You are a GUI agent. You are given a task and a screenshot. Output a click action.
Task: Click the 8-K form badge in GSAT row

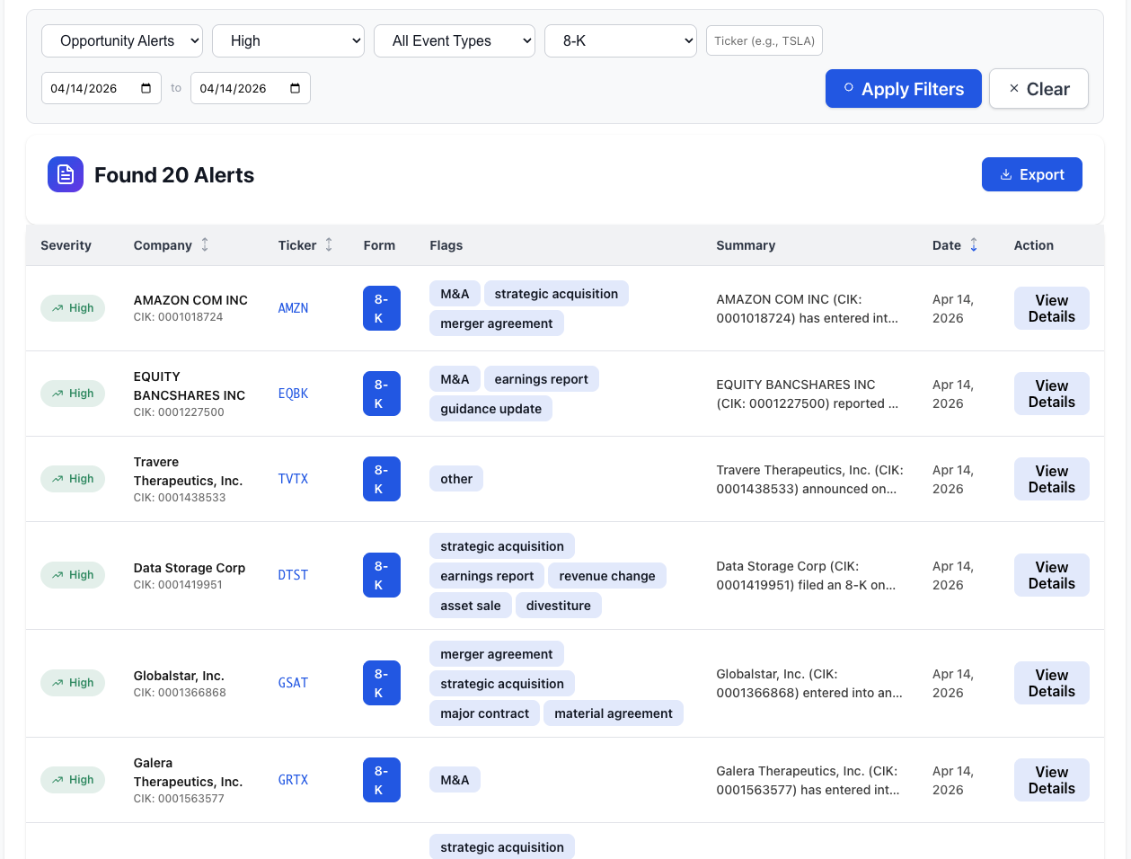coord(382,683)
